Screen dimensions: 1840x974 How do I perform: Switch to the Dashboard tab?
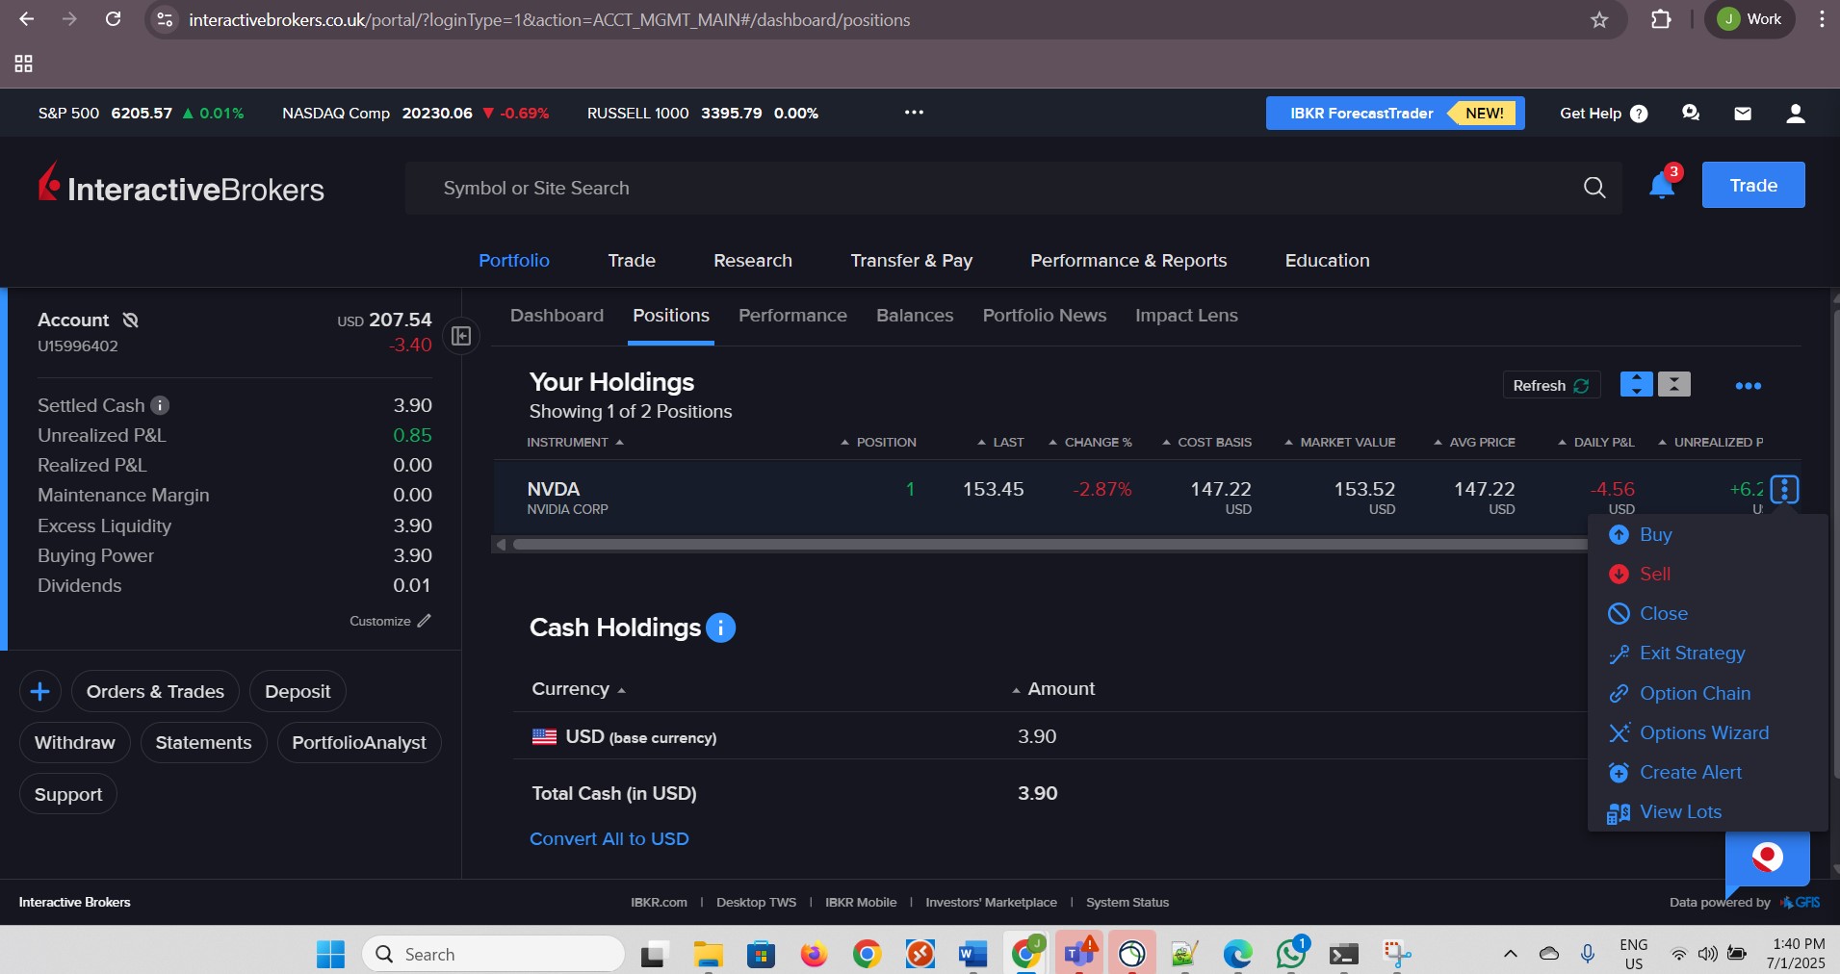coord(557,316)
